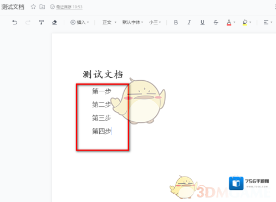Open the font color dropdown arrow
Screen dimensions: 276x202
click(234, 22)
